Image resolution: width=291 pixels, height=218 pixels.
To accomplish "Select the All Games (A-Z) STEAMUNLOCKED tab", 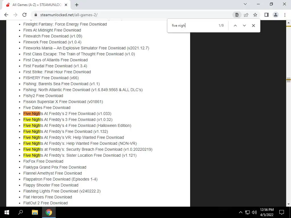I will click(x=36, y=5).
